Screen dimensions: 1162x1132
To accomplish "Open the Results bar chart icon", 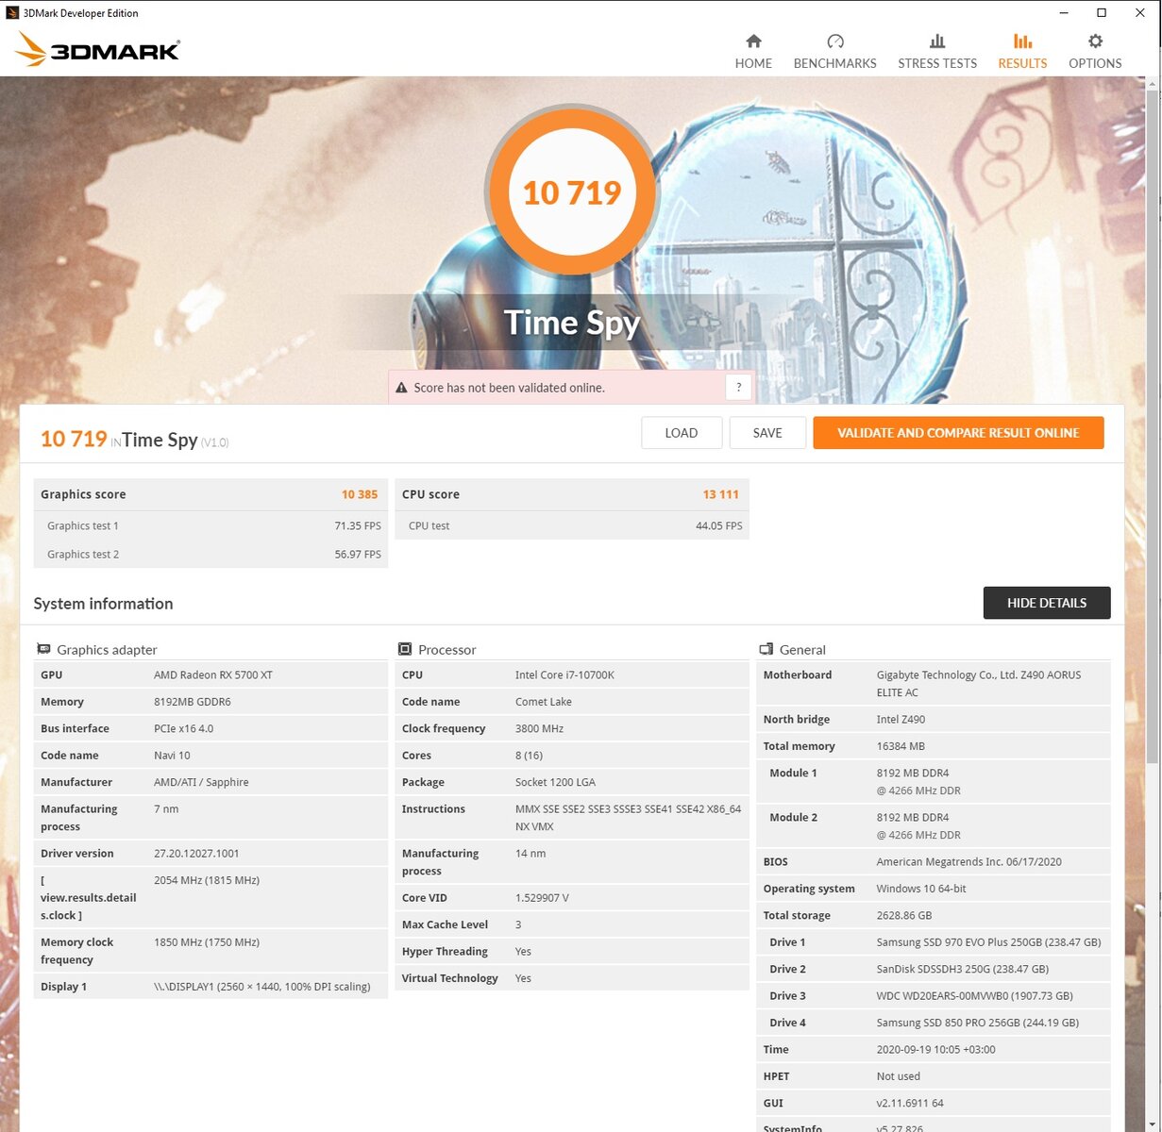I will point(1022,41).
